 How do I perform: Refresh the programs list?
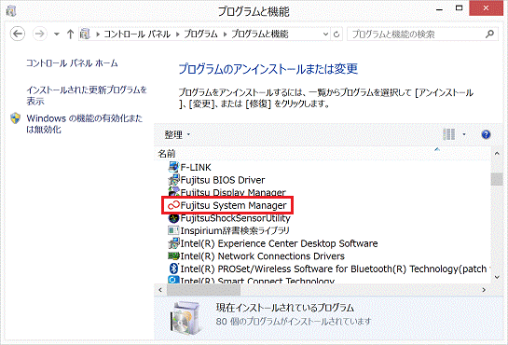336,34
